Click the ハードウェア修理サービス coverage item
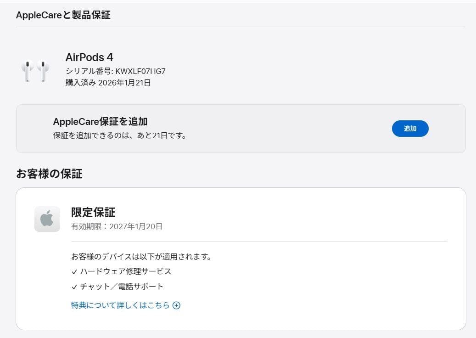476x338 pixels. click(x=126, y=271)
